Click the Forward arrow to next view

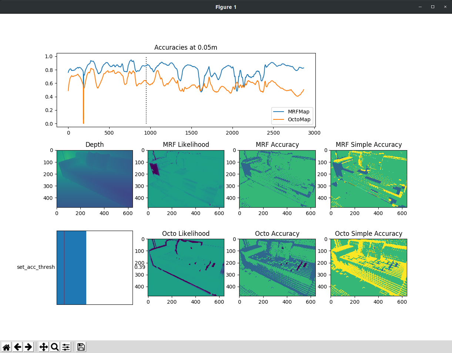coord(29,347)
